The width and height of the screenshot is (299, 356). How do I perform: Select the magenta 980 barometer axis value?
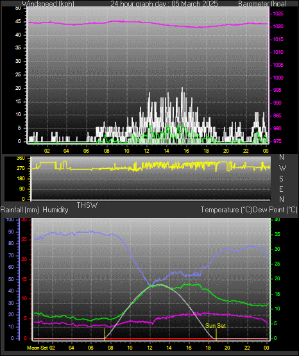[x=277, y=128]
